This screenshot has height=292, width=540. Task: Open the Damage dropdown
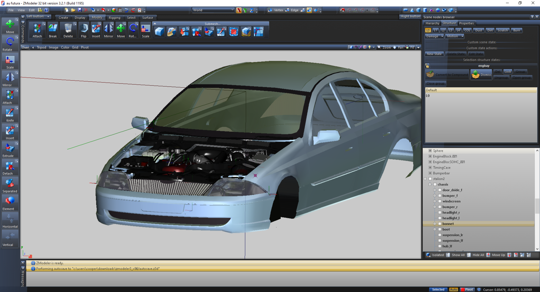(x=434, y=36)
